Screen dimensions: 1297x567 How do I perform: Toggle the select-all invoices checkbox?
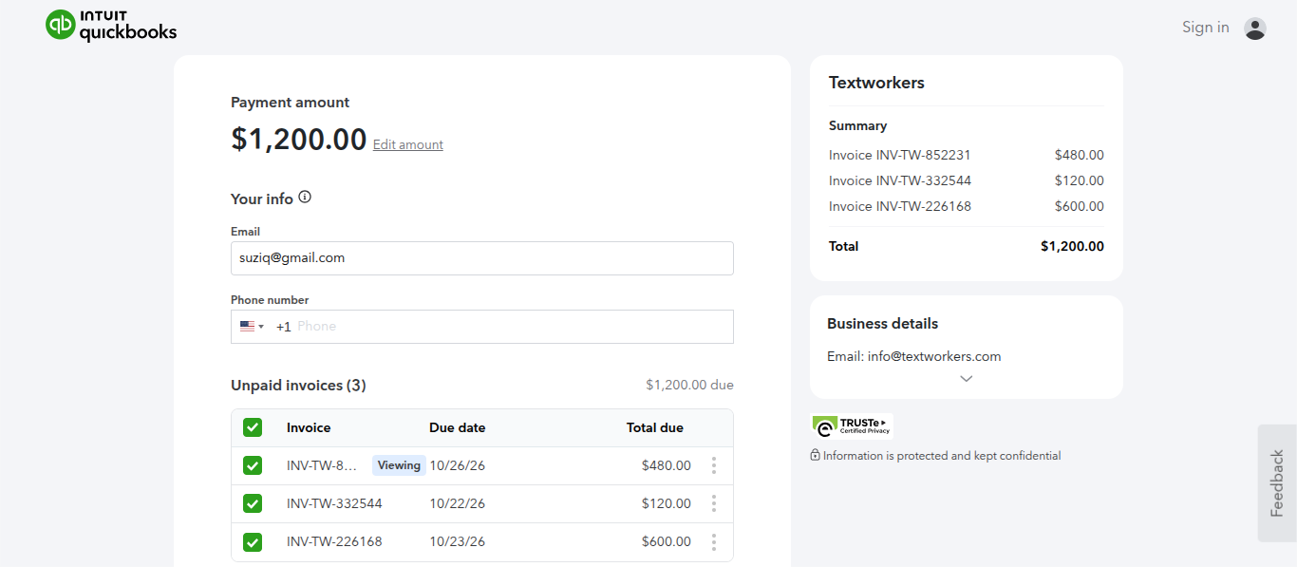click(253, 427)
